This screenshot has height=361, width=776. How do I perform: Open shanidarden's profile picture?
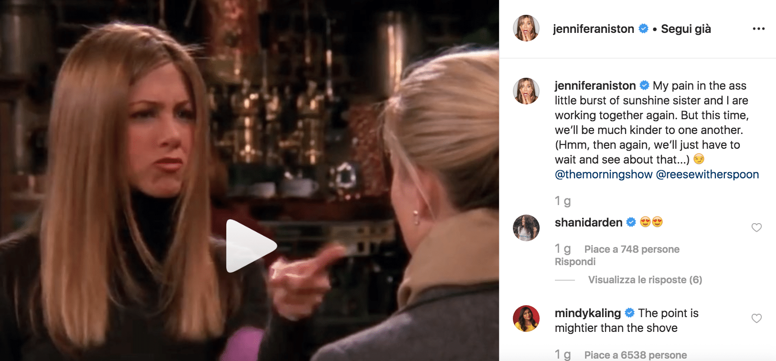pos(526,227)
